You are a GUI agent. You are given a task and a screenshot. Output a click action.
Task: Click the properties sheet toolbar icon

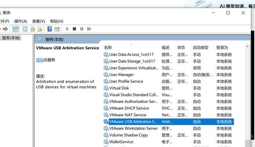25,29
